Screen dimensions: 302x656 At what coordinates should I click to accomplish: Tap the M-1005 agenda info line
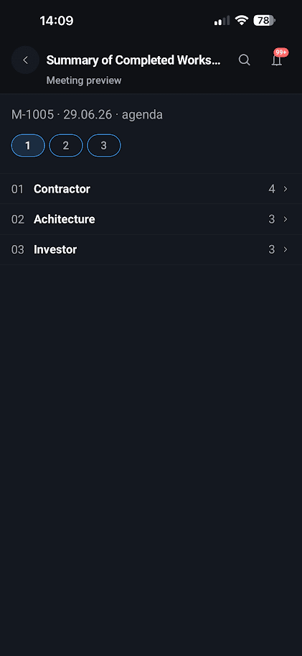[x=87, y=115]
